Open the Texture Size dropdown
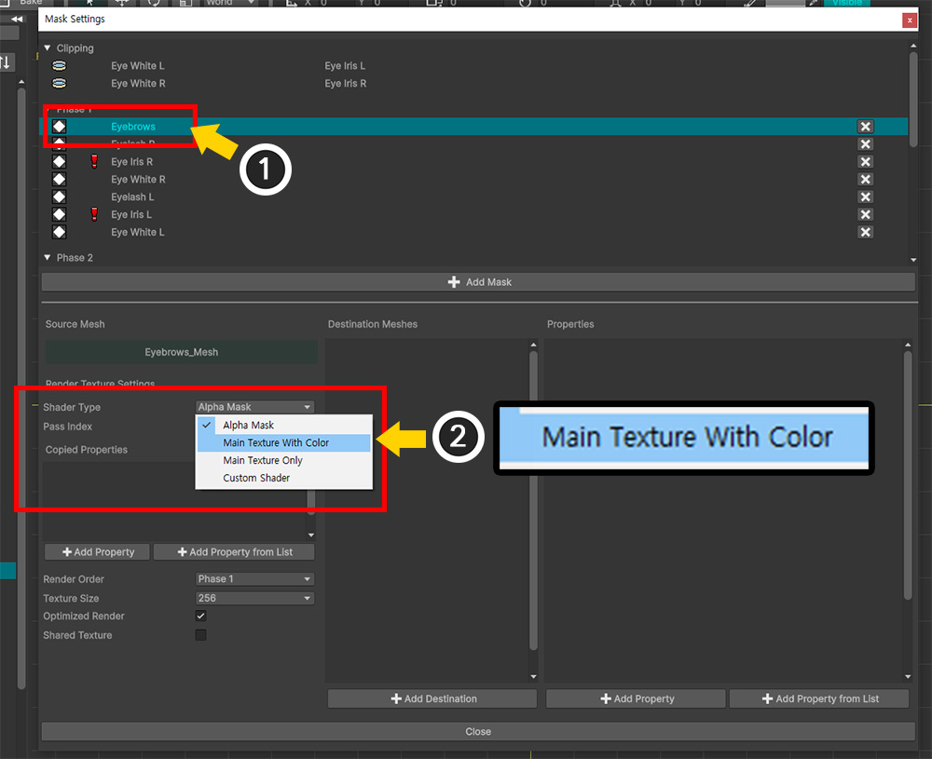Image resolution: width=932 pixels, height=759 pixels. click(254, 598)
